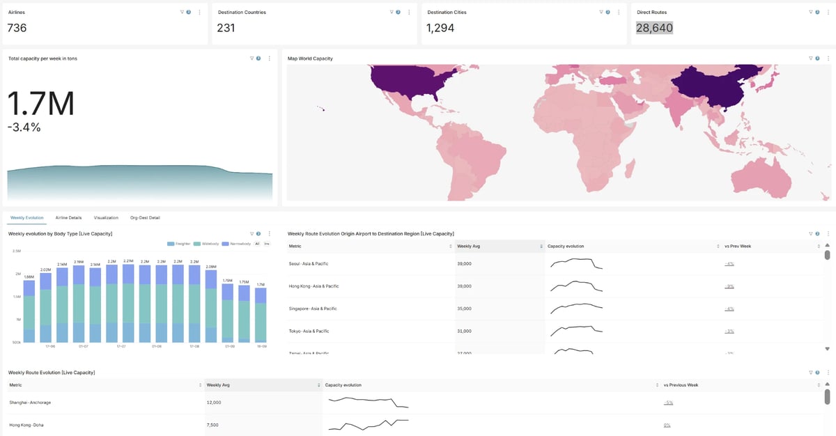Click 0% link in Hong Kong - Doha row
This screenshot has height=436, width=836.
(x=667, y=425)
